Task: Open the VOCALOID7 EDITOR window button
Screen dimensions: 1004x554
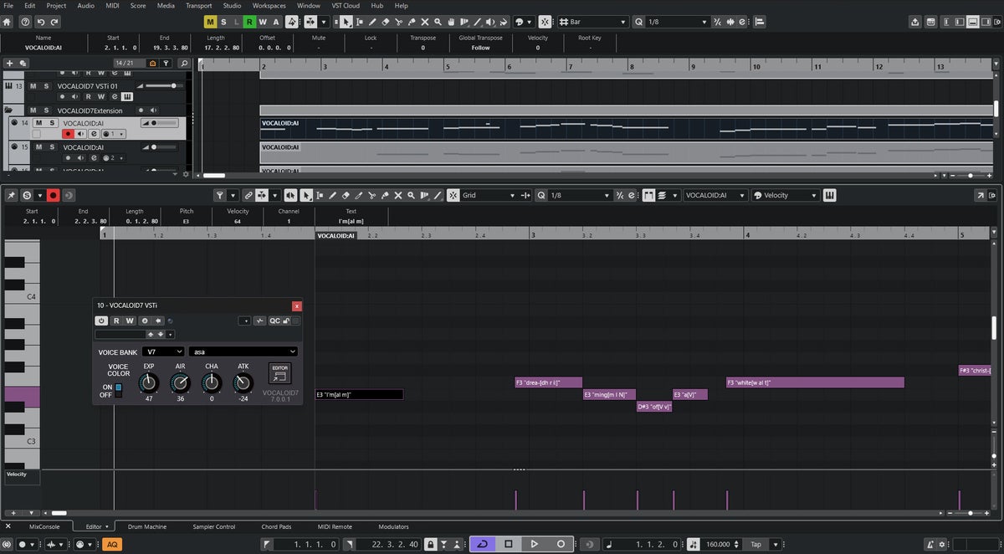Action: tap(279, 374)
